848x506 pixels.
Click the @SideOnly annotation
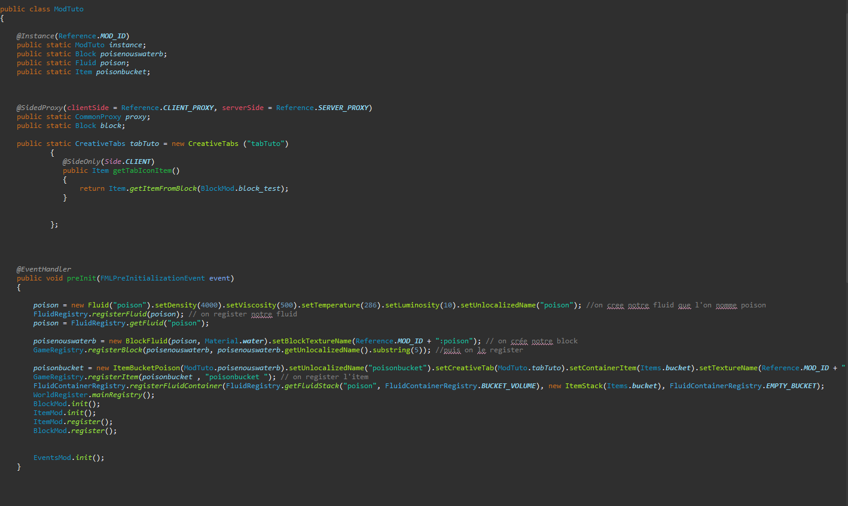point(81,161)
